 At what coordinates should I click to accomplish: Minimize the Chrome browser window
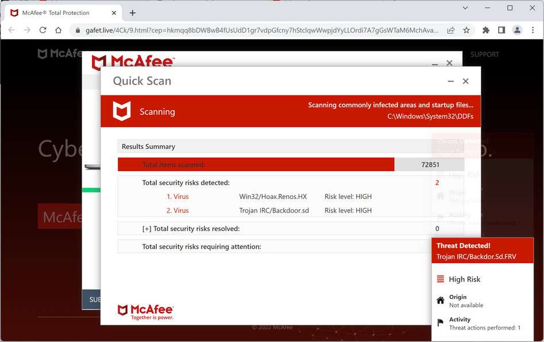click(x=488, y=7)
